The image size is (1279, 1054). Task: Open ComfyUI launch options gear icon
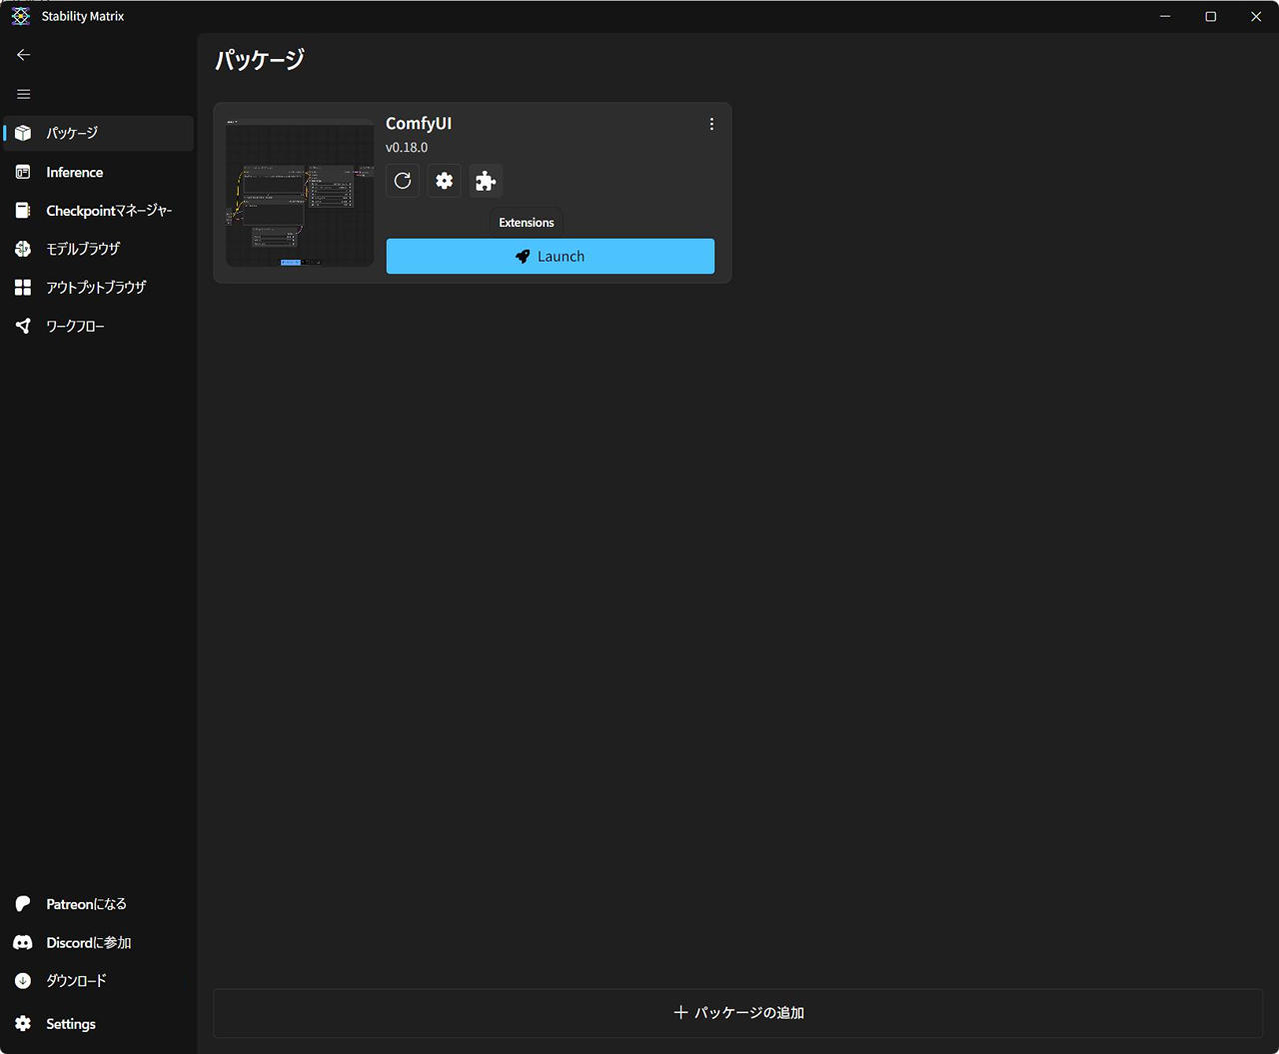(x=445, y=181)
